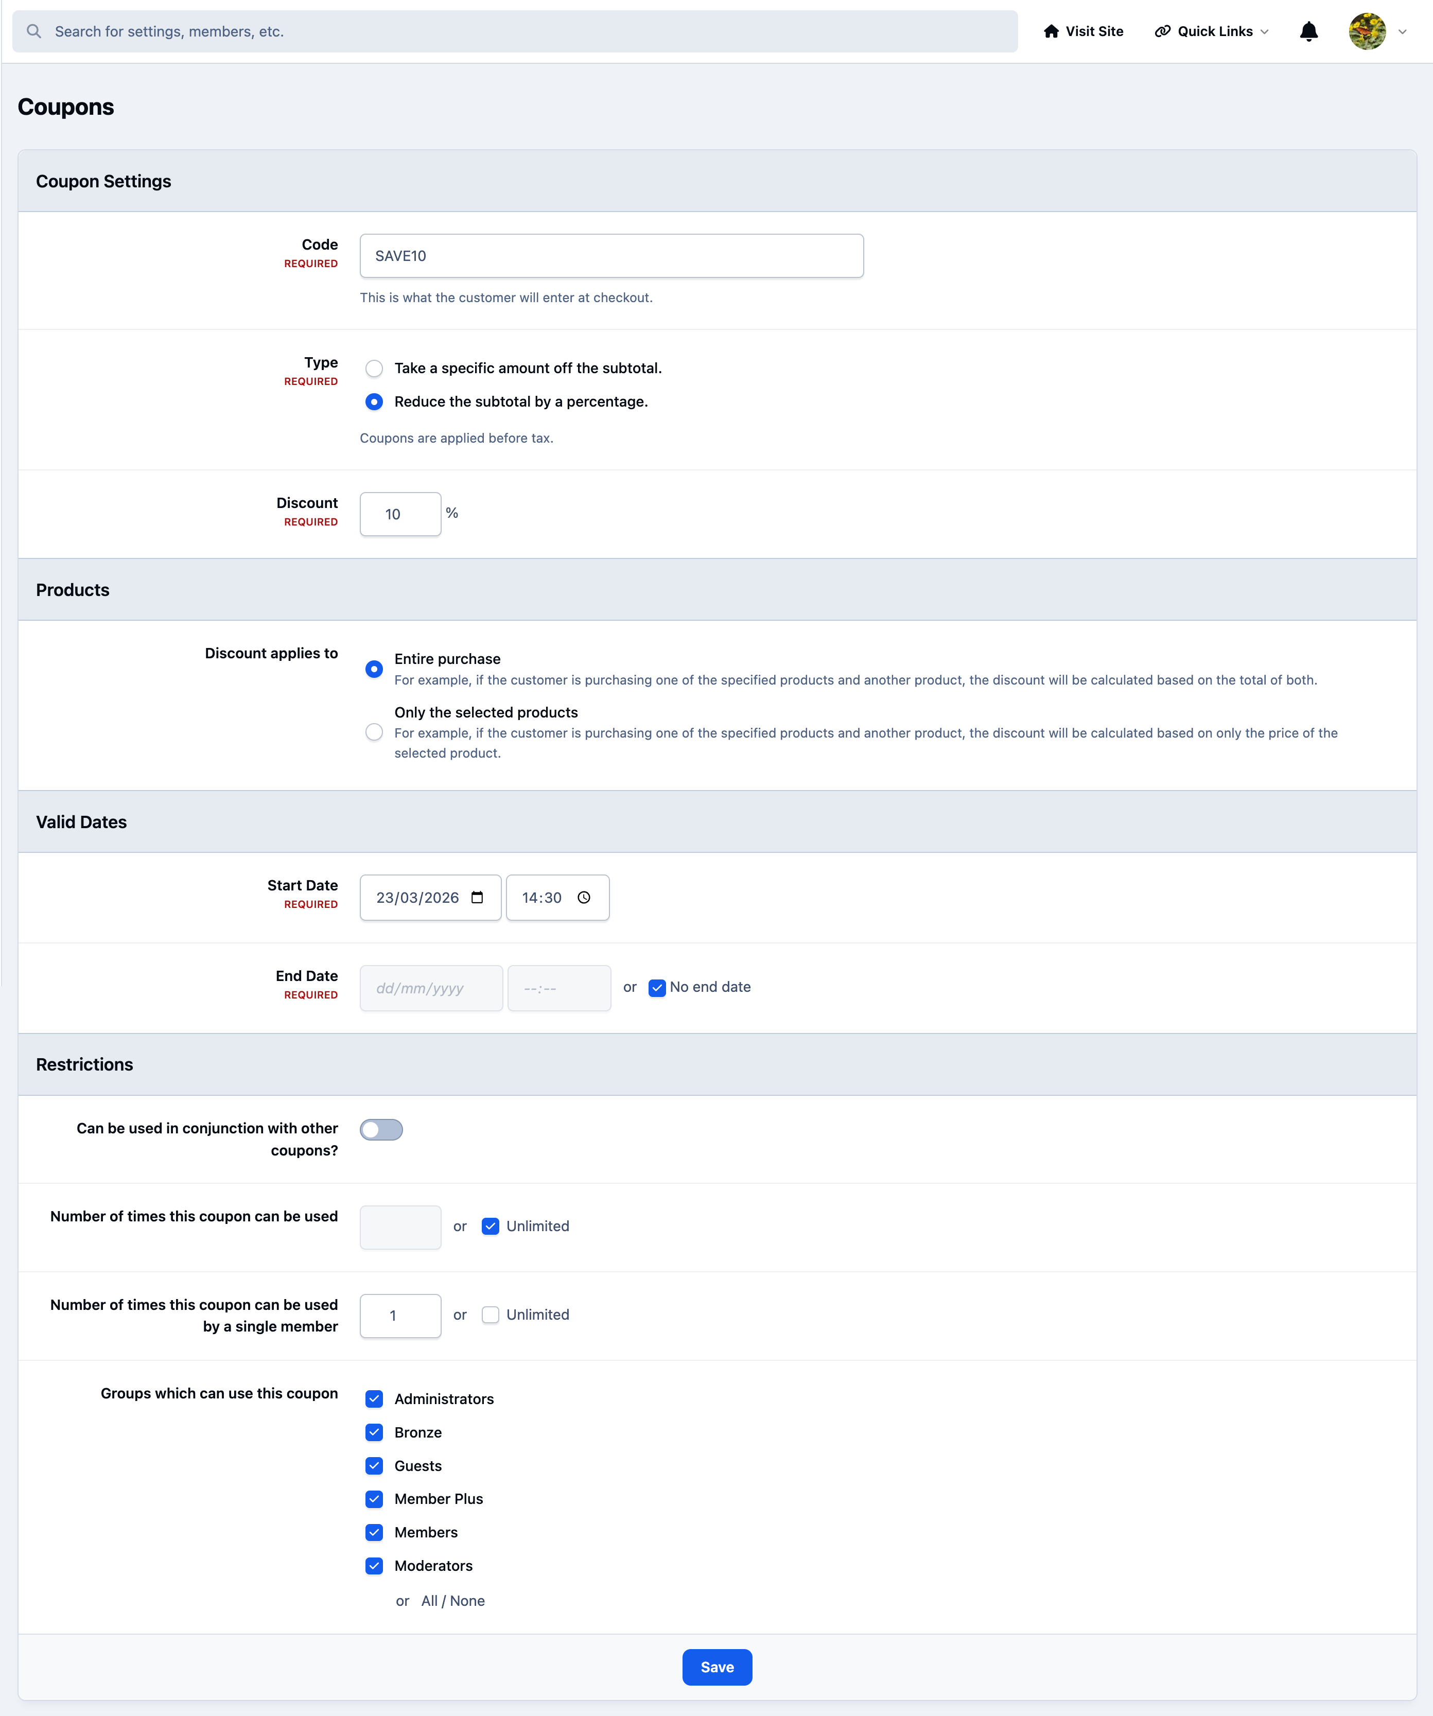1433x1716 pixels.
Task: Expand the Quick Links dropdown chevron
Action: [1265, 32]
